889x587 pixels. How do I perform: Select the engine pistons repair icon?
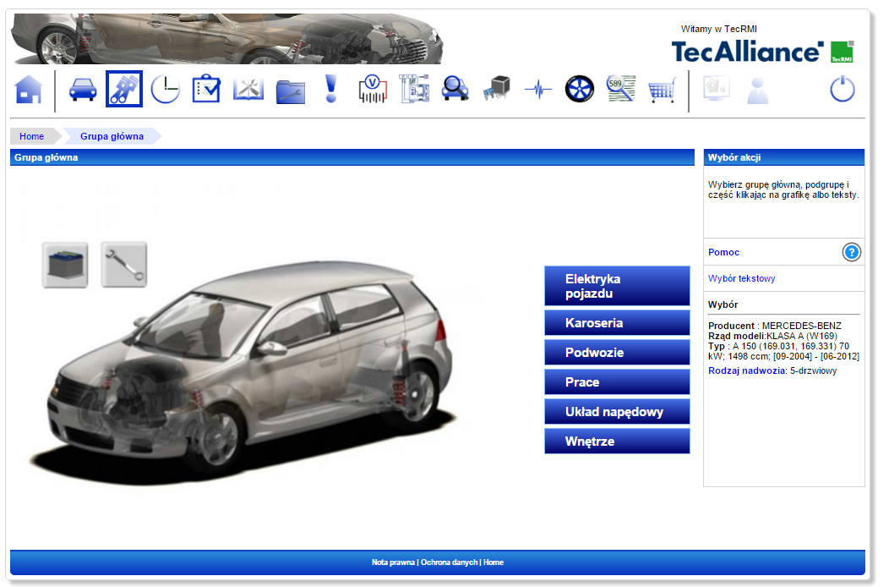click(x=123, y=89)
